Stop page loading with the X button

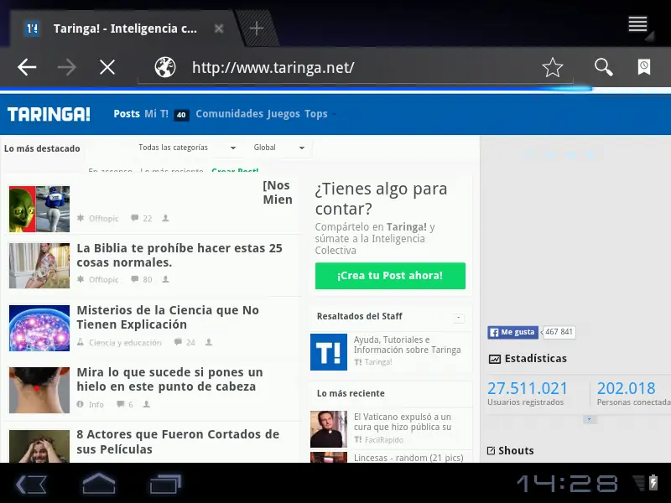click(107, 67)
